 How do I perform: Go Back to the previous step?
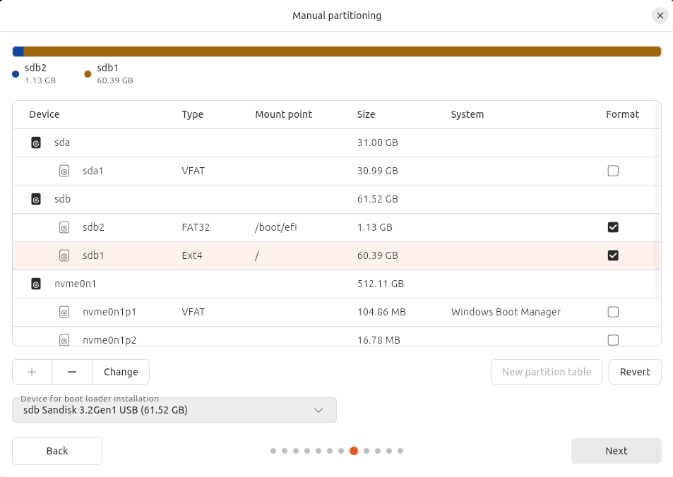tap(57, 451)
